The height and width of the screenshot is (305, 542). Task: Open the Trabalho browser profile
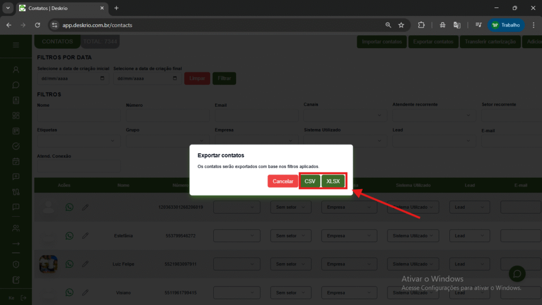[x=506, y=25]
